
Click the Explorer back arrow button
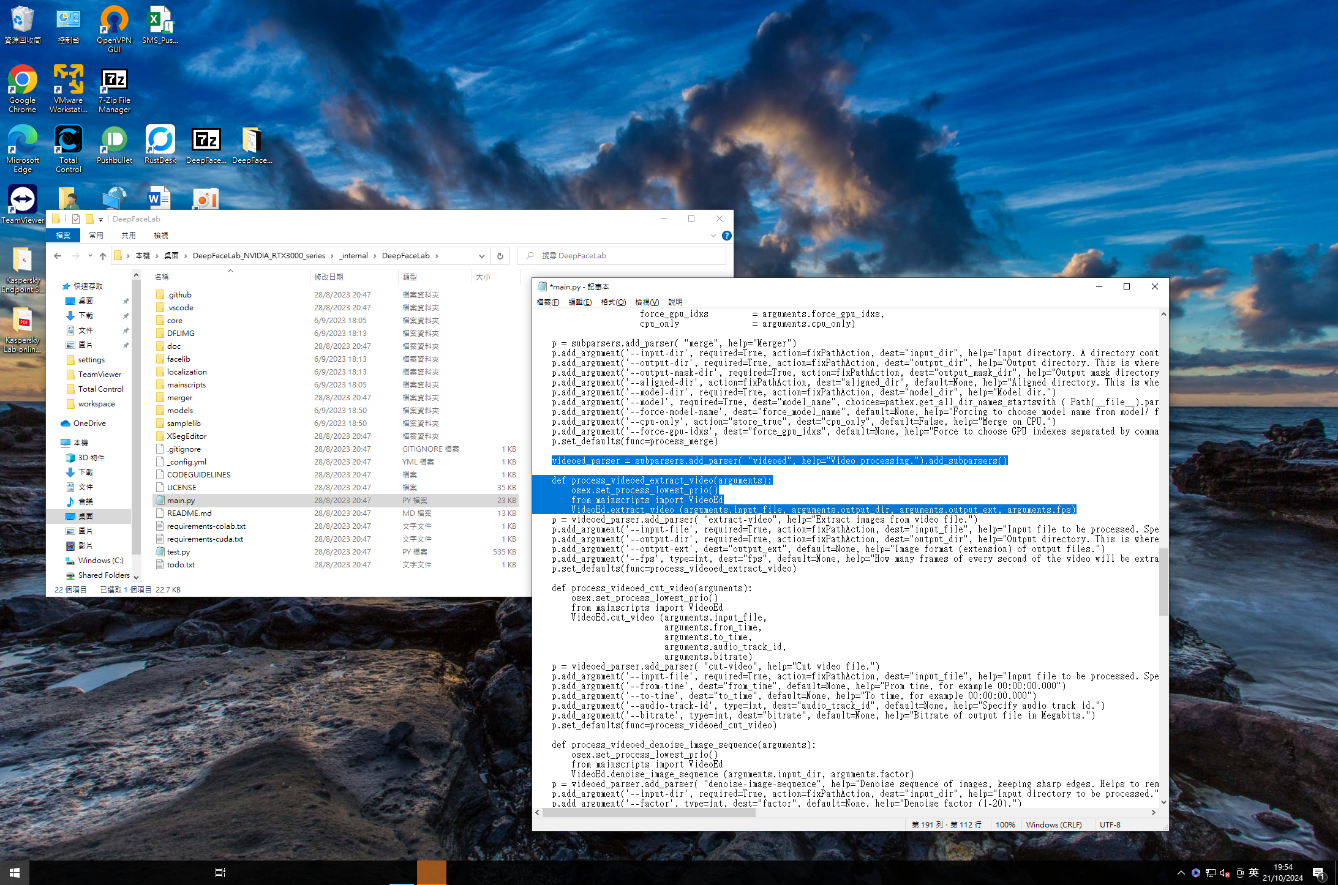click(x=58, y=256)
